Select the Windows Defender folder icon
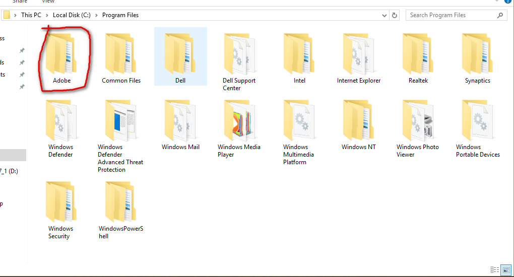This screenshot has height=277, width=514. [61, 121]
